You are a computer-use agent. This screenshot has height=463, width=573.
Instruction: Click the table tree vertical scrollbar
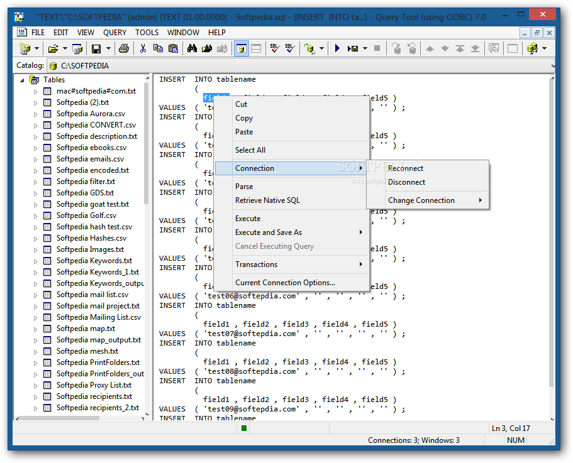[x=147, y=143]
